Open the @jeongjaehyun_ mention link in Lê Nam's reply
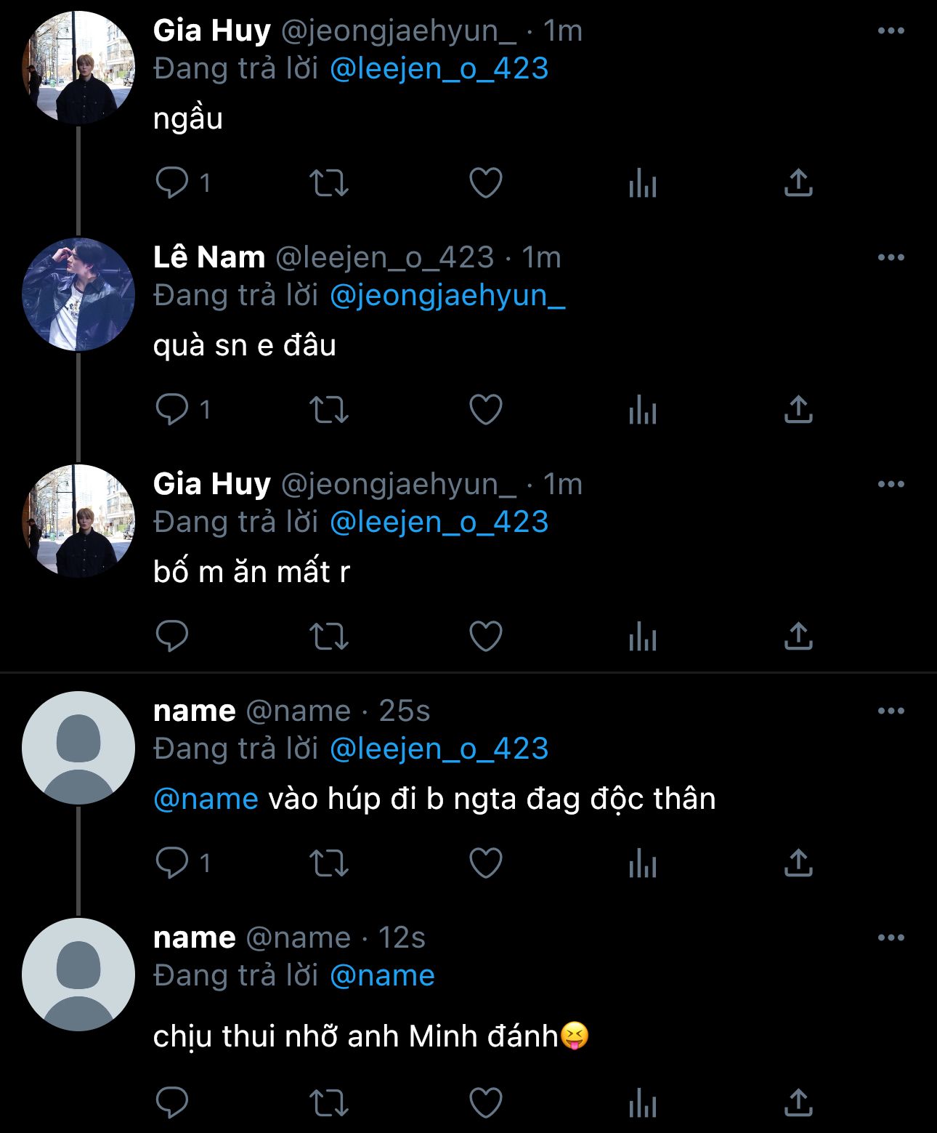This screenshot has width=937, height=1133. tap(447, 296)
